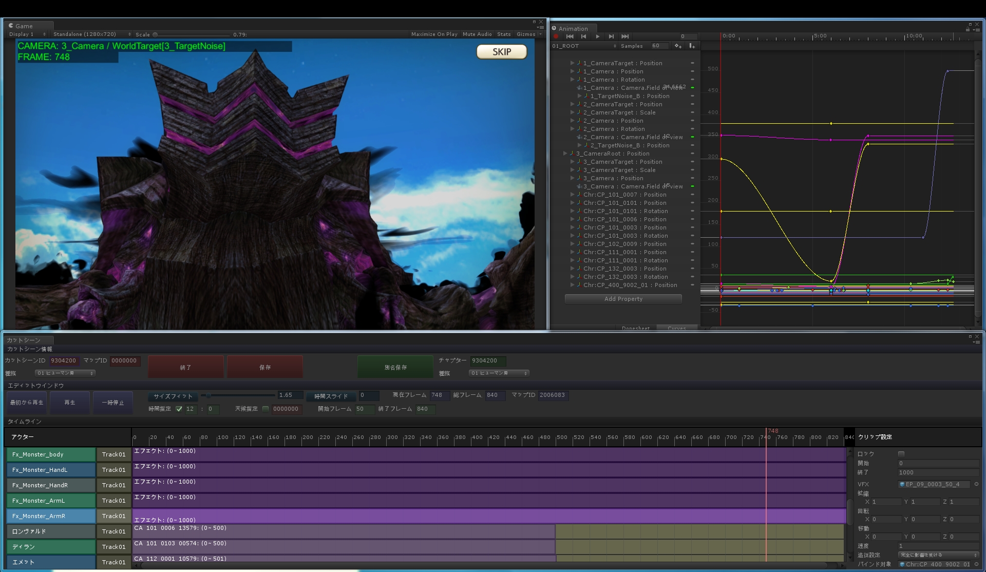Enable the 天候指定 checkbox
Image resolution: width=986 pixels, height=572 pixels.
pyautogui.click(x=266, y=409)
